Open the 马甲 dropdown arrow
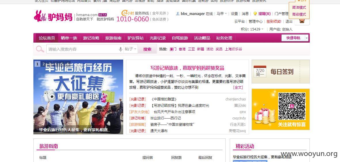 pyautogui.click(x=226, y=14)
